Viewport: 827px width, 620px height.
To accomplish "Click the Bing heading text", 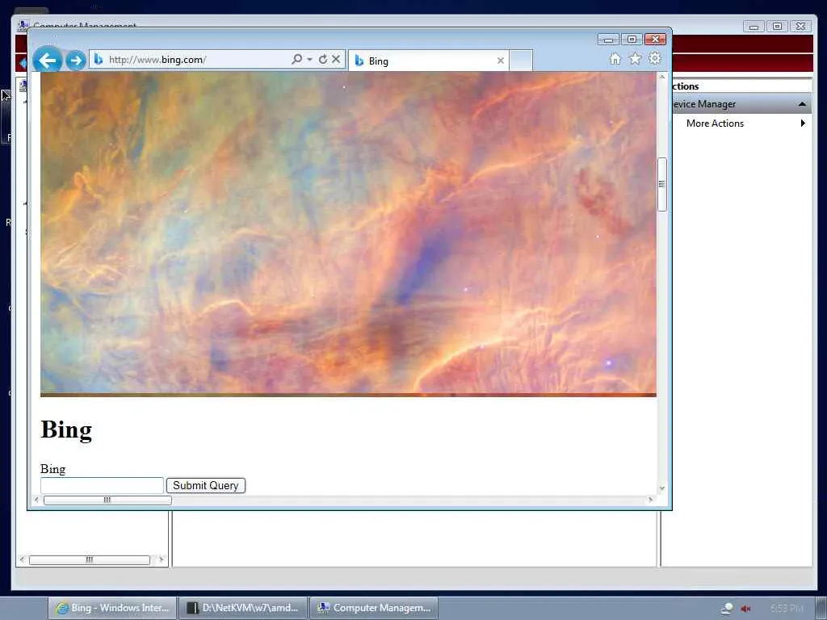I will point(66,429).
